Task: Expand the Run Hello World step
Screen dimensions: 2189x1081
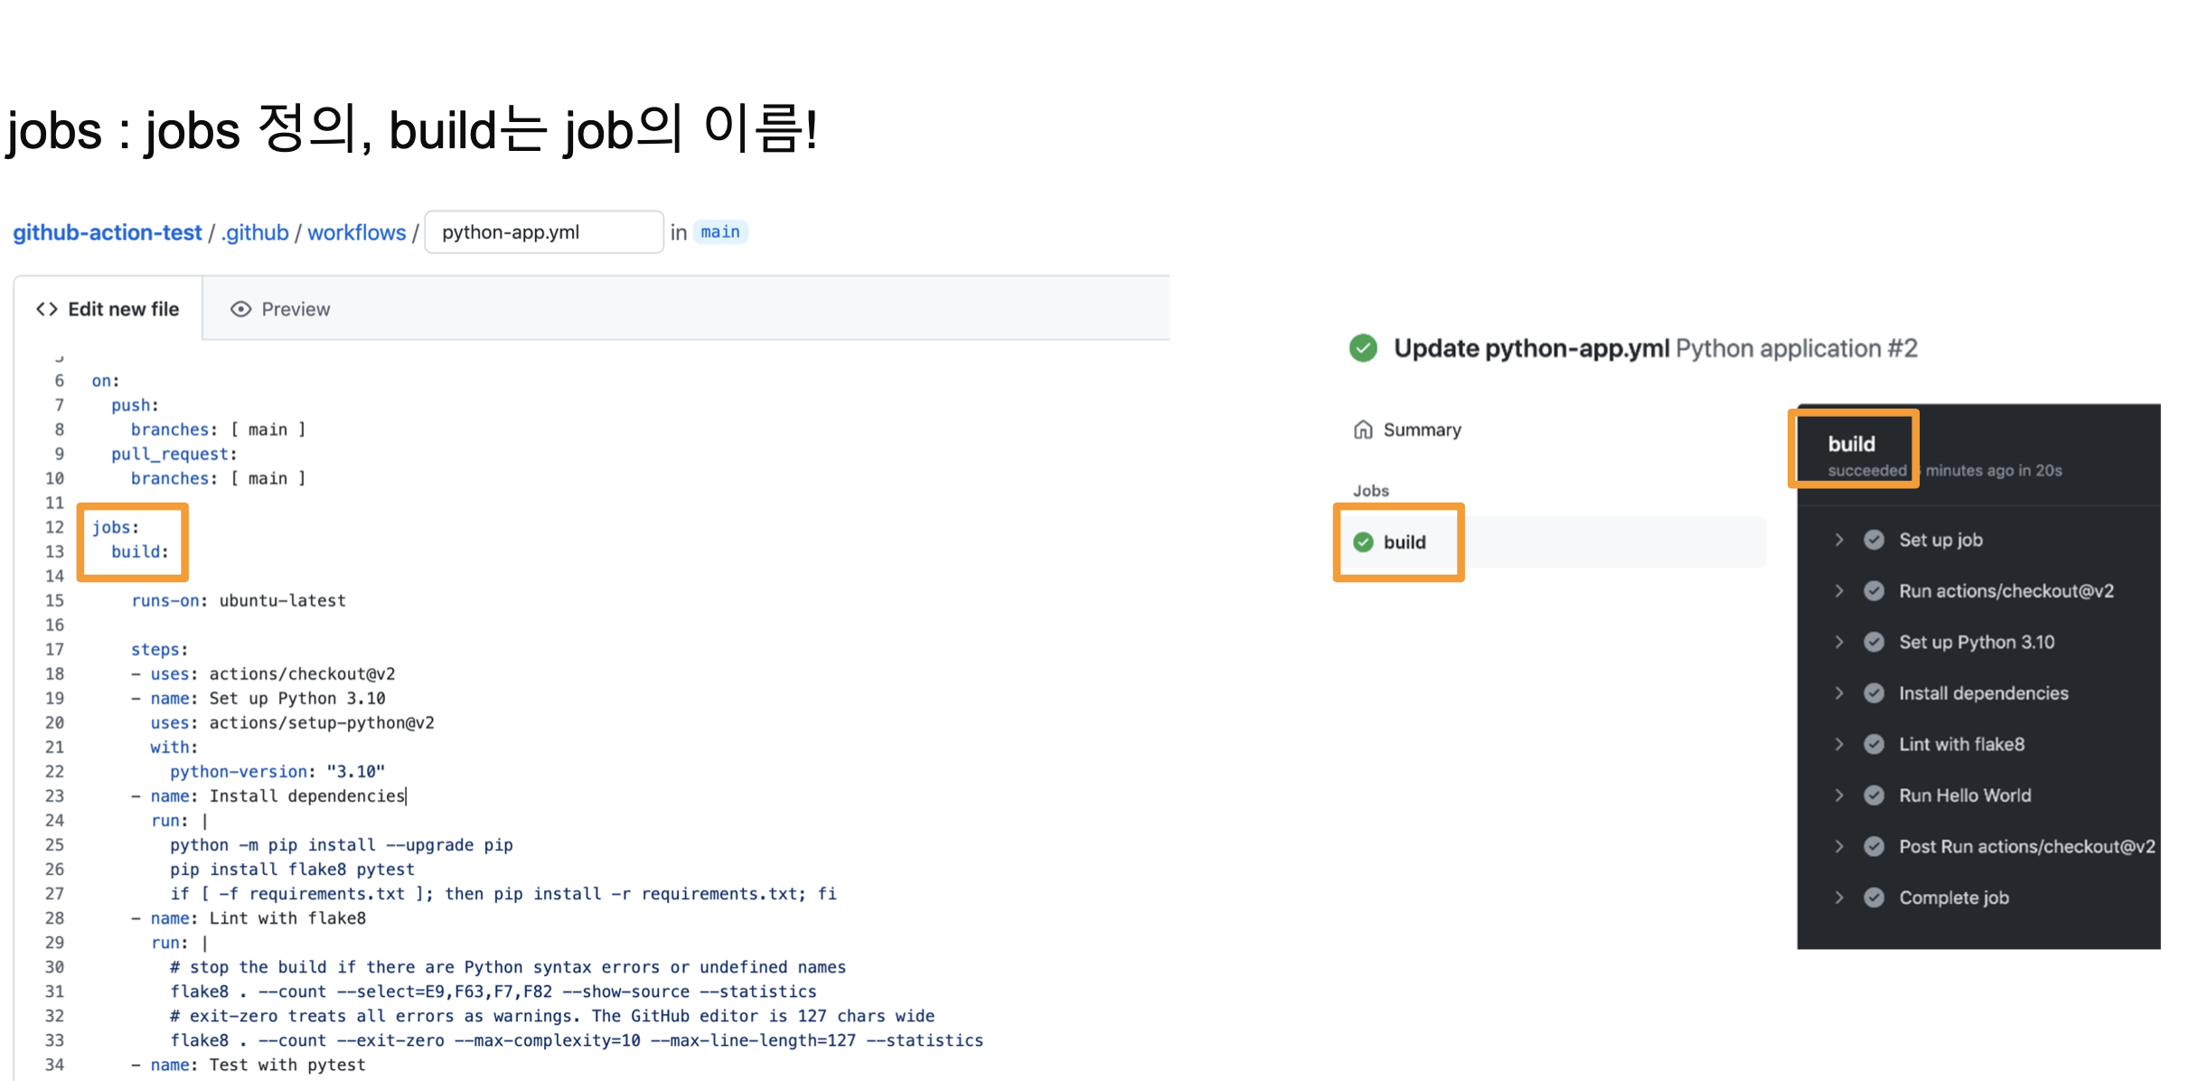Action: pyautogui.click(x=1839, y=795)
